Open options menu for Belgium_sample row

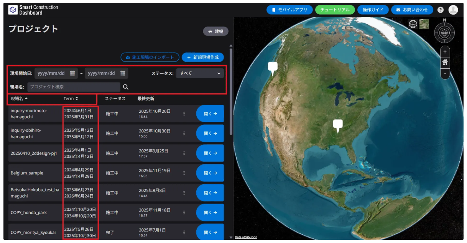(184, 173)
